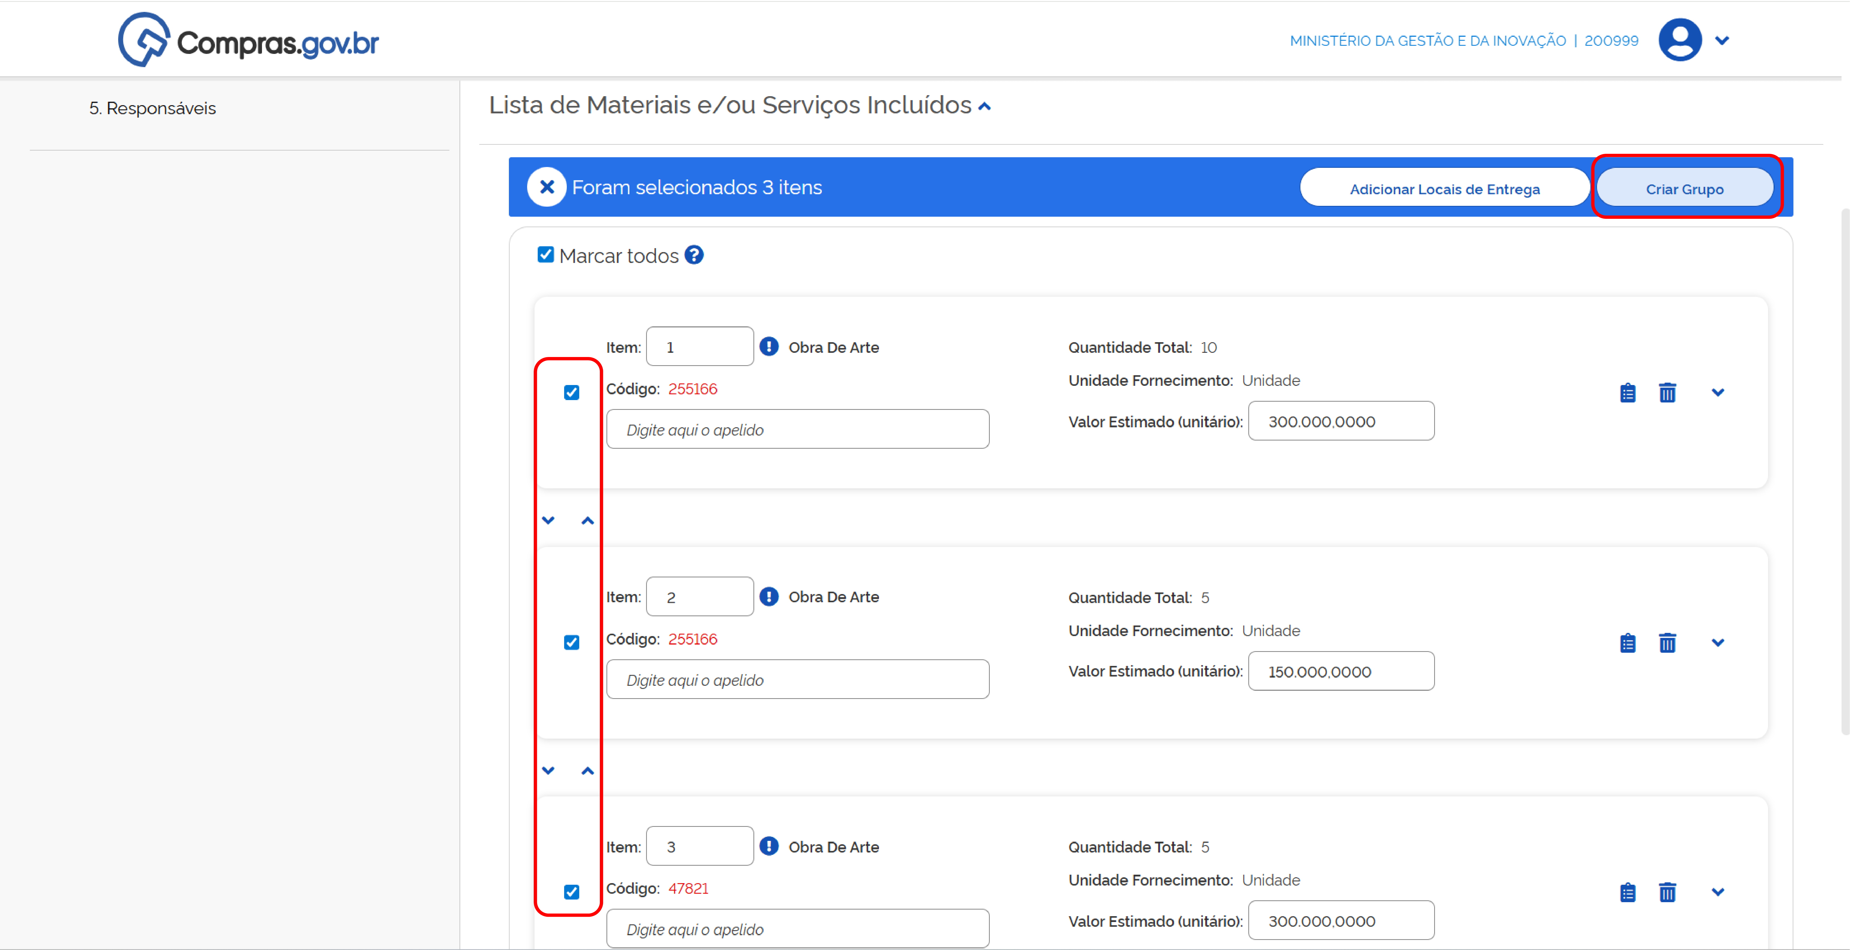Click the info icon beside item 1
1850x950 pixels.
(x=769, y=347)
